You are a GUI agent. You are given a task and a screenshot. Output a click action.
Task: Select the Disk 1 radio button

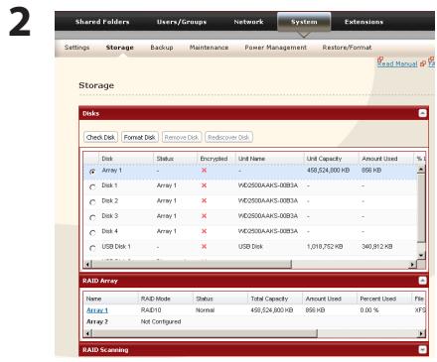92,186
